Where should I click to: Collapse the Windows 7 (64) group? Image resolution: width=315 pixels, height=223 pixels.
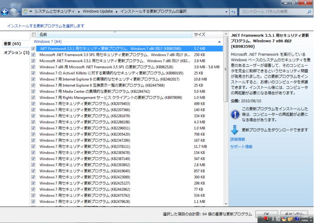click(219, 42)
